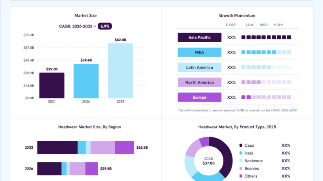Click Headwear Market Size, By Region title
323x181 pixels.
tap(89, 127)
